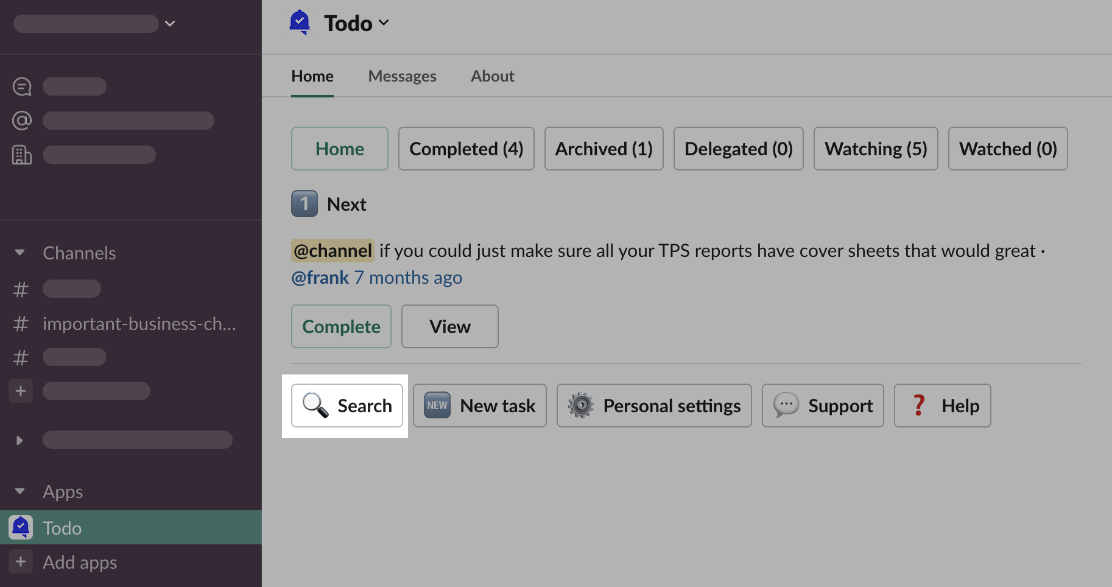Collapse the Channels section

pyautogui.click(x=20, y=253)
